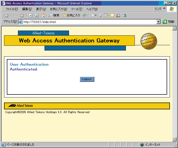Open the Favorites (お気に入り) star button

(71, 15)
